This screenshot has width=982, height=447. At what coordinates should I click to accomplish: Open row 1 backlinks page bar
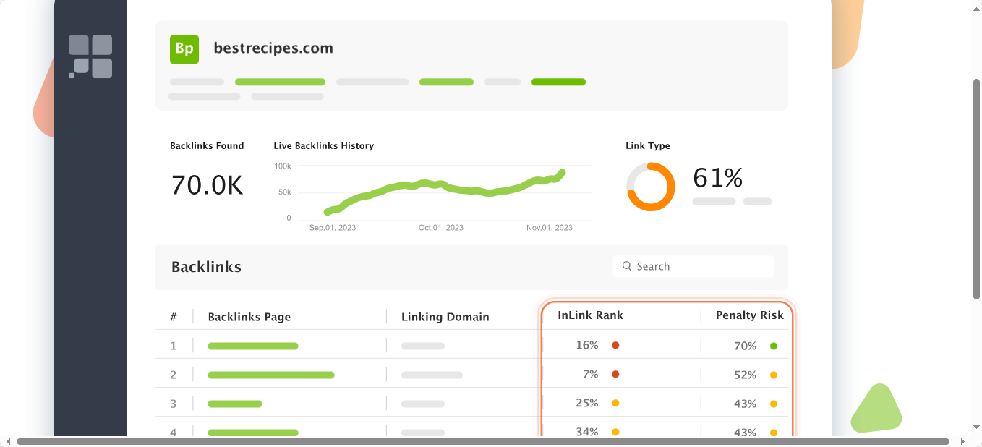click(253, 346)
